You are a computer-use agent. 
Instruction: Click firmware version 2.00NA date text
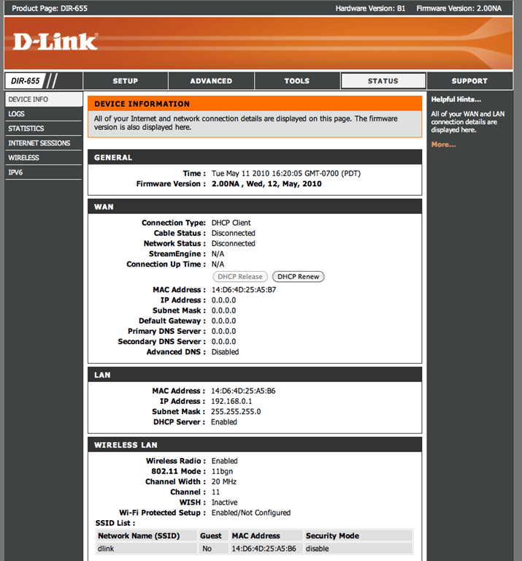(266, 184)
